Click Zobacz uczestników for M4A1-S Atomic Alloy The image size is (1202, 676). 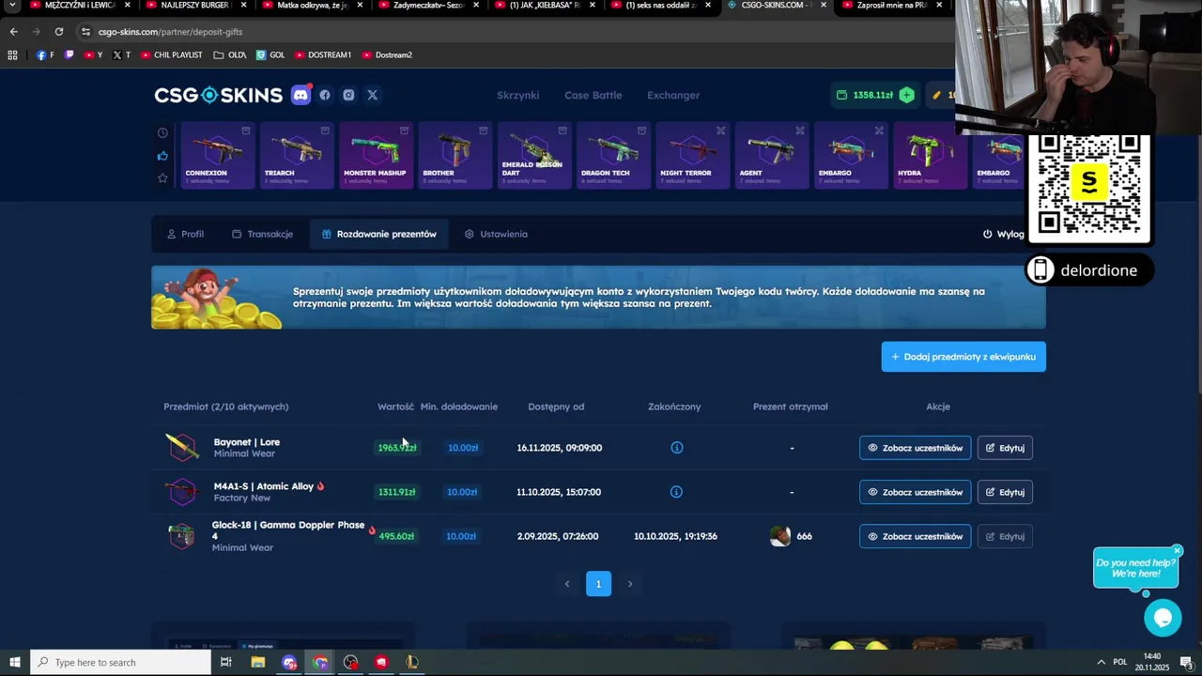coord(915,492)
